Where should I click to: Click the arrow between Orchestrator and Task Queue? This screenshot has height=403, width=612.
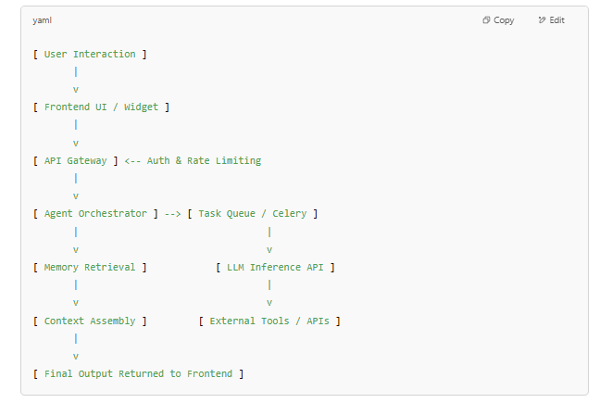[172, 214]
